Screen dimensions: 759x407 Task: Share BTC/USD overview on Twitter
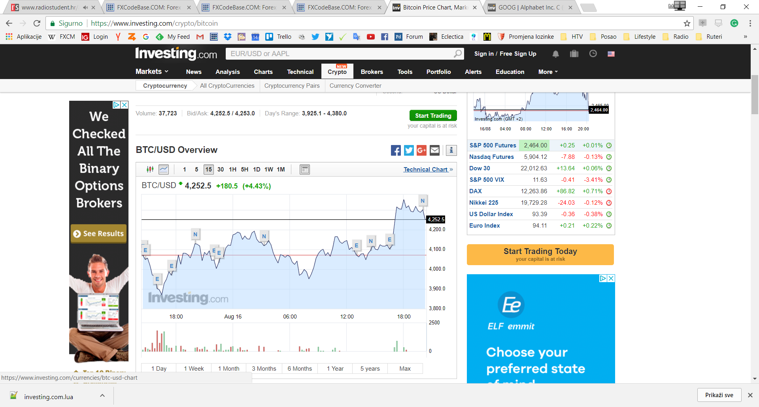point(409,150)
